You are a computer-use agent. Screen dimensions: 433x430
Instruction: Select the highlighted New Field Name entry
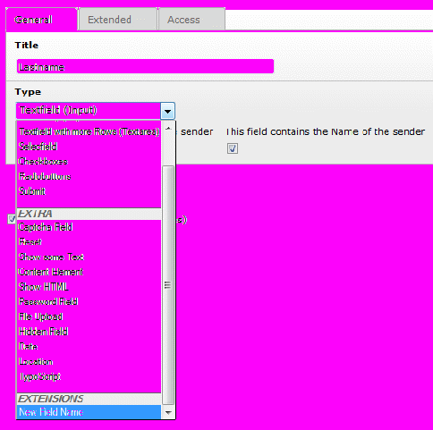[x=89, y=412]
